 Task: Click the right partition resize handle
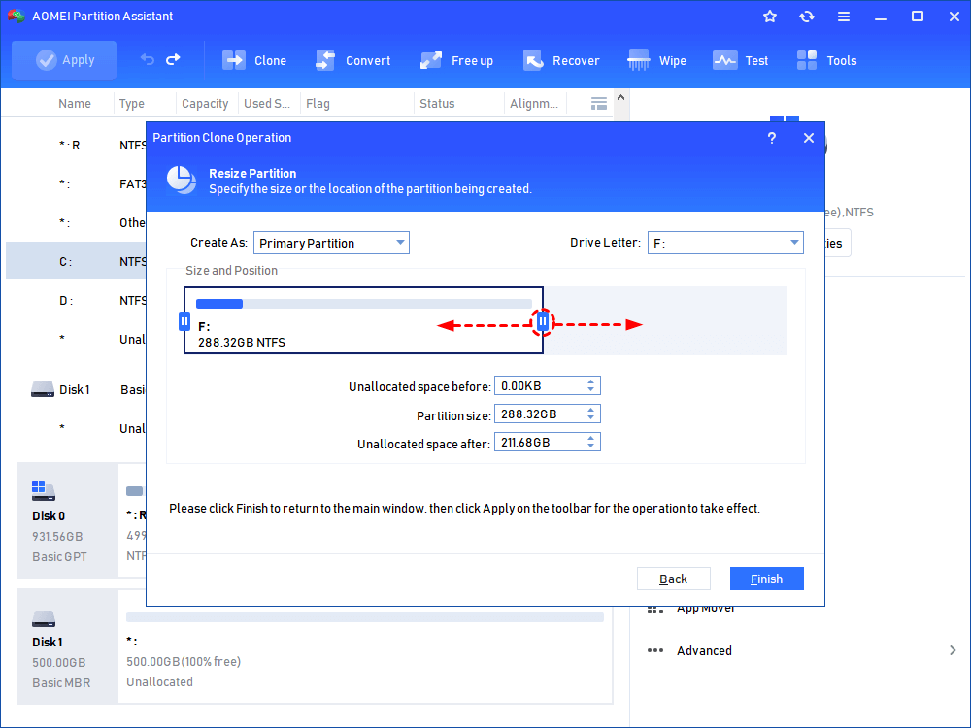543,321
